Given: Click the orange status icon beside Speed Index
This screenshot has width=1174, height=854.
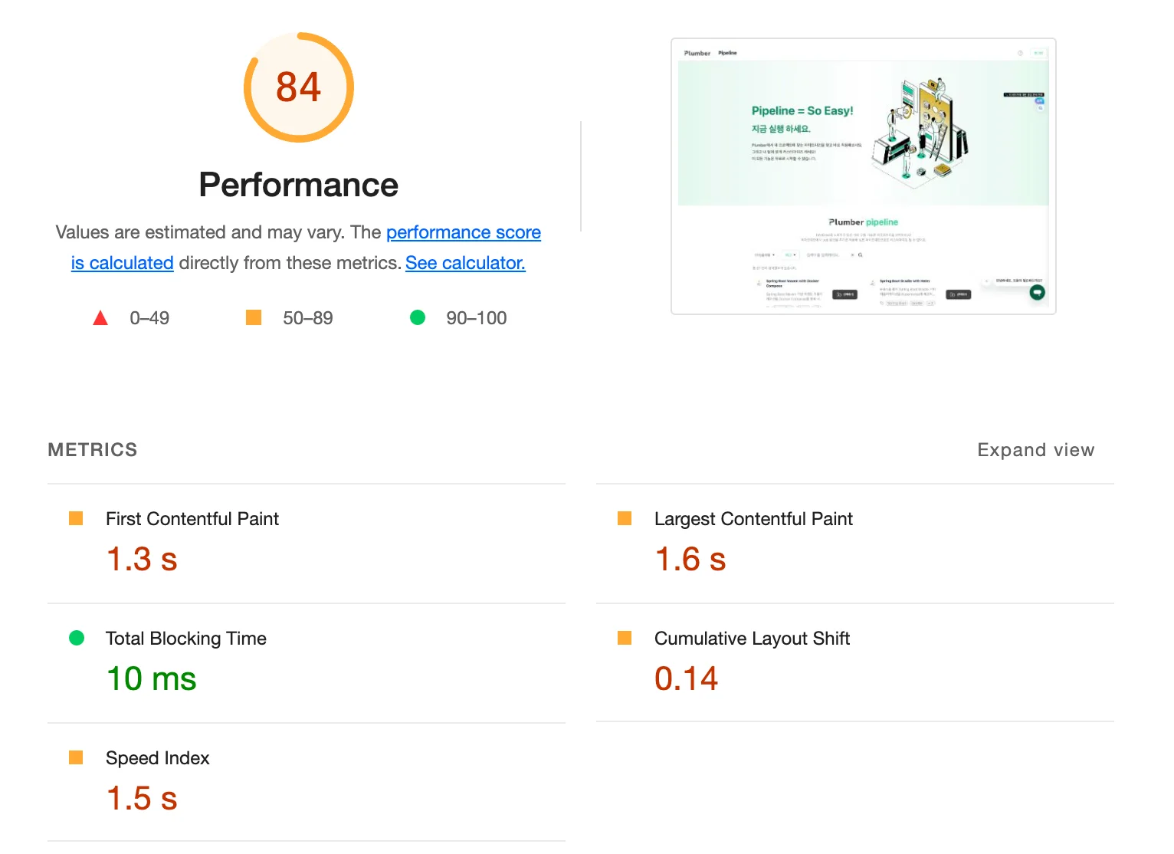Looking at the screenshot, I should pyautogui.click(x=76, y=757).
